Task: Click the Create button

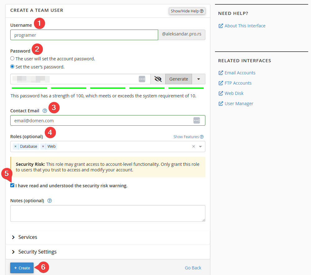Action: pyautogui.click(x=22, y=268)
